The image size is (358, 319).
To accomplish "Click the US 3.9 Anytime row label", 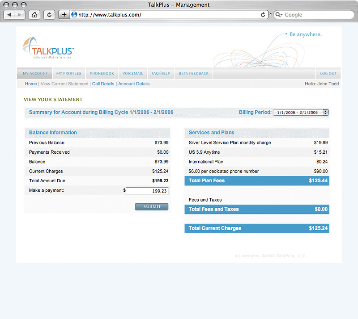I will [205, 152].
